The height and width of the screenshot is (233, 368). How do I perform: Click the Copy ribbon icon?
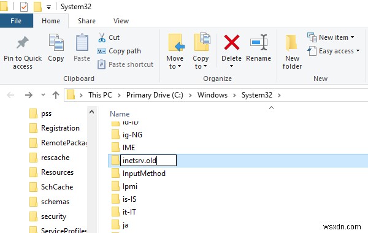tap(56, 42)
